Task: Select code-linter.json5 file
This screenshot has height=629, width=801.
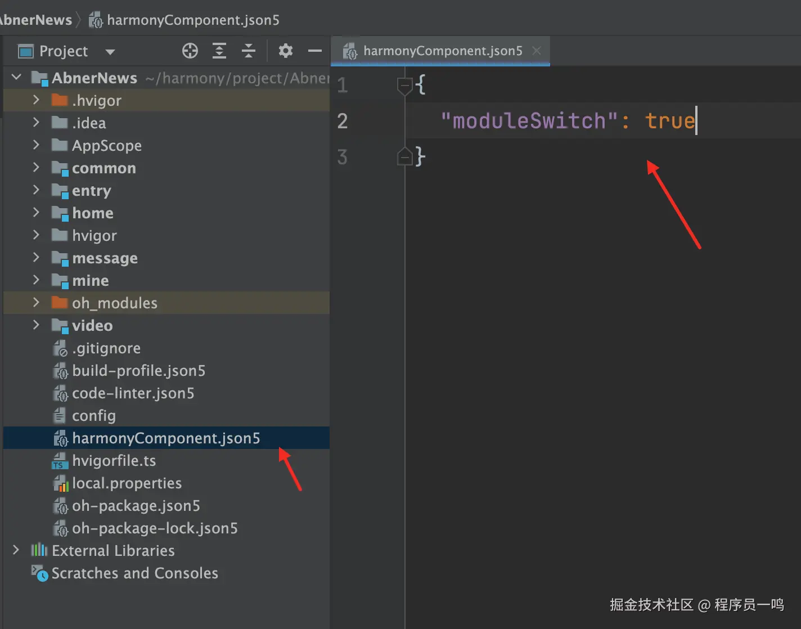Action: click(x=133, y=393)
